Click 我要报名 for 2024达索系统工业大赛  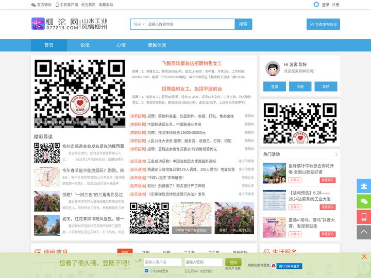(x=328, y=207)
